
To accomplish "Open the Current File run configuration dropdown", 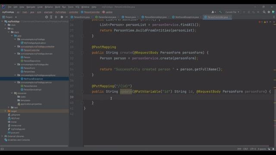I will coord(232,12).
